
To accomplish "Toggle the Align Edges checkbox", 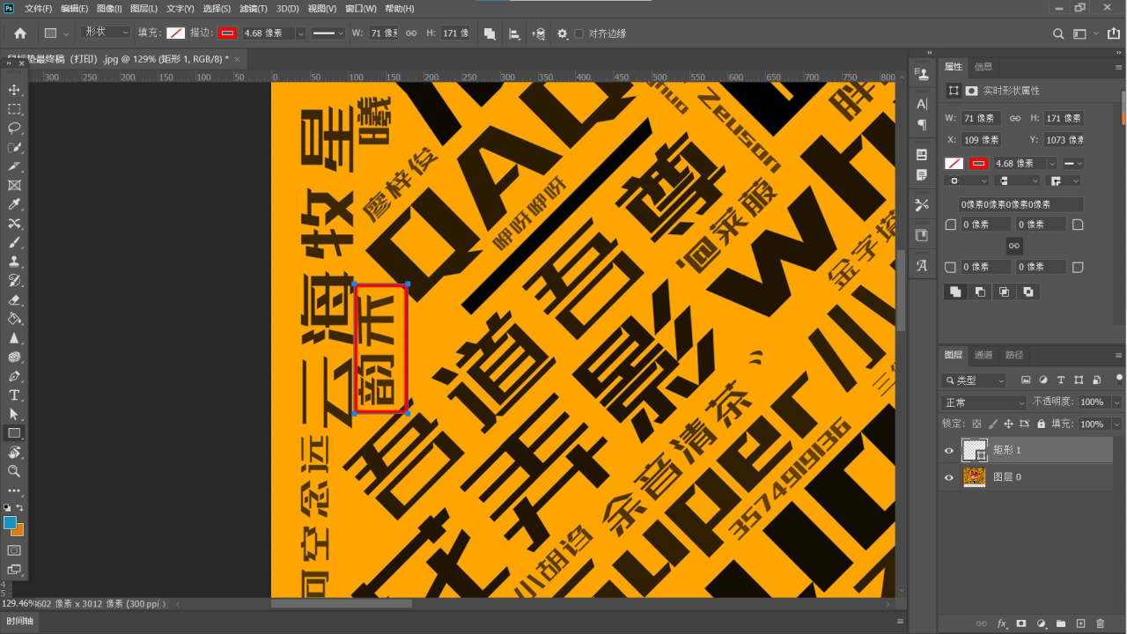I will [578, 33].
